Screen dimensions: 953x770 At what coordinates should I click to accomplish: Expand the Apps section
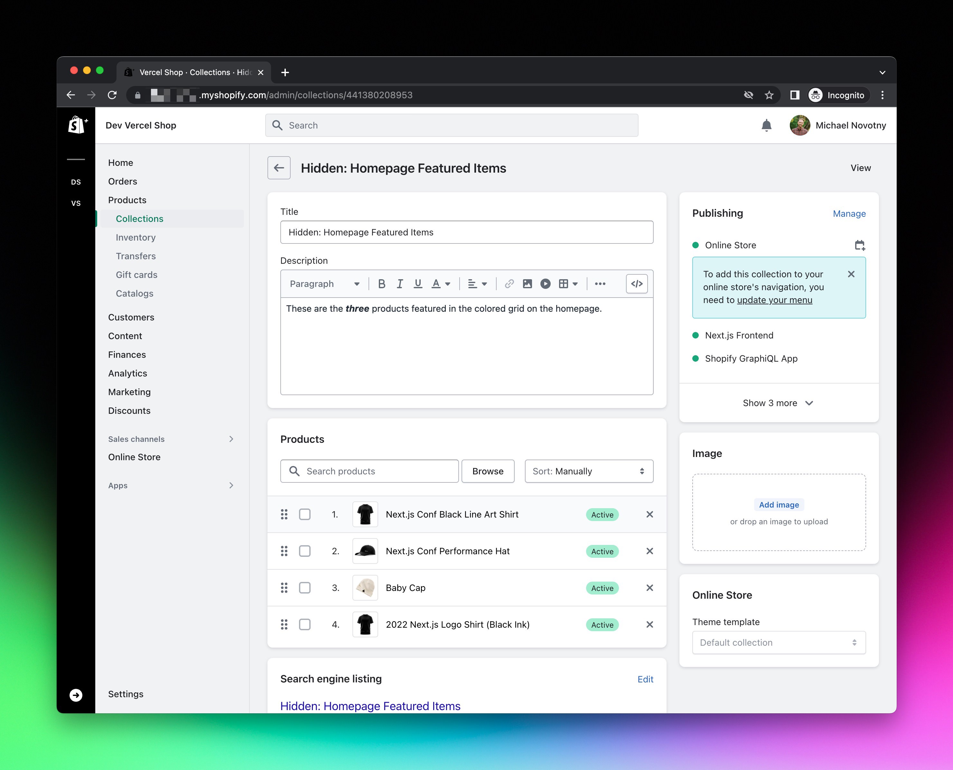[x=171, y=485]
